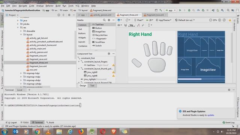Open the TODO tool window
The width and height of the screenshot is (240, 135).
pos(24,123)
